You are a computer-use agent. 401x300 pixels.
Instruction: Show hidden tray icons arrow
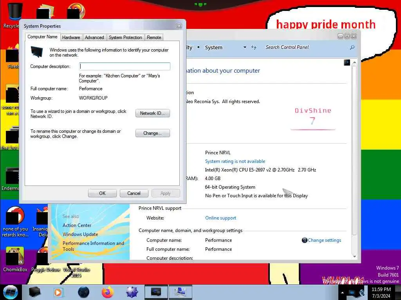coord(342,293)
